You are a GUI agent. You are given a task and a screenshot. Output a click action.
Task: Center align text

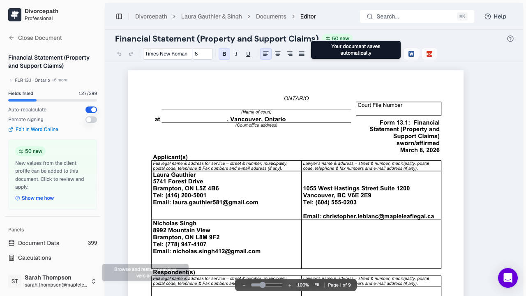(278, 54)
